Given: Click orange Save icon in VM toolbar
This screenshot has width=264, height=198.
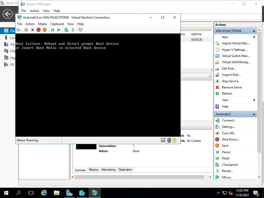Looking at the screenshot, I should [45, 30].
